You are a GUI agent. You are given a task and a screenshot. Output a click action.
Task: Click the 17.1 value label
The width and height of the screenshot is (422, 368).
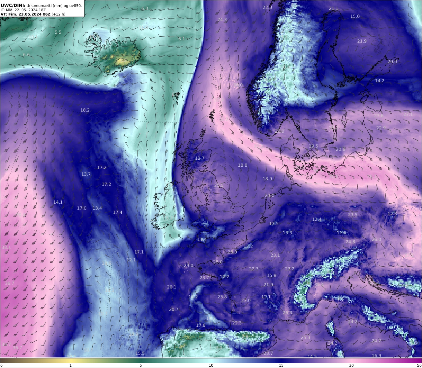139,252
